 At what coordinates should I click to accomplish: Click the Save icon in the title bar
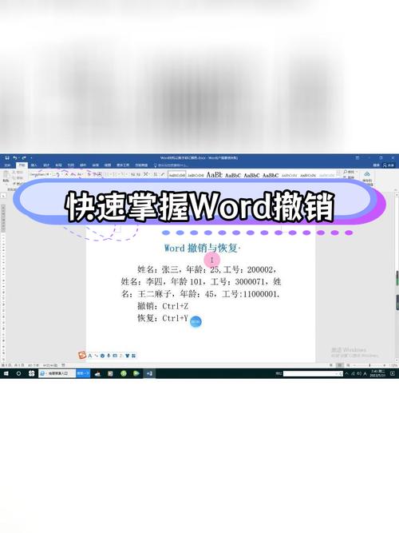point(7,157)
